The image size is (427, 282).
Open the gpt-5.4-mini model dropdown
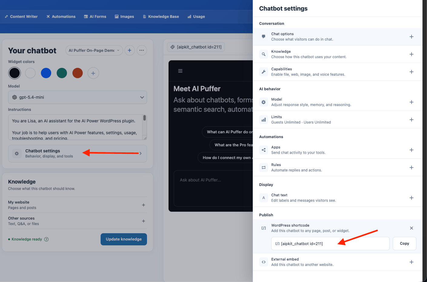[x=78, y=97]
